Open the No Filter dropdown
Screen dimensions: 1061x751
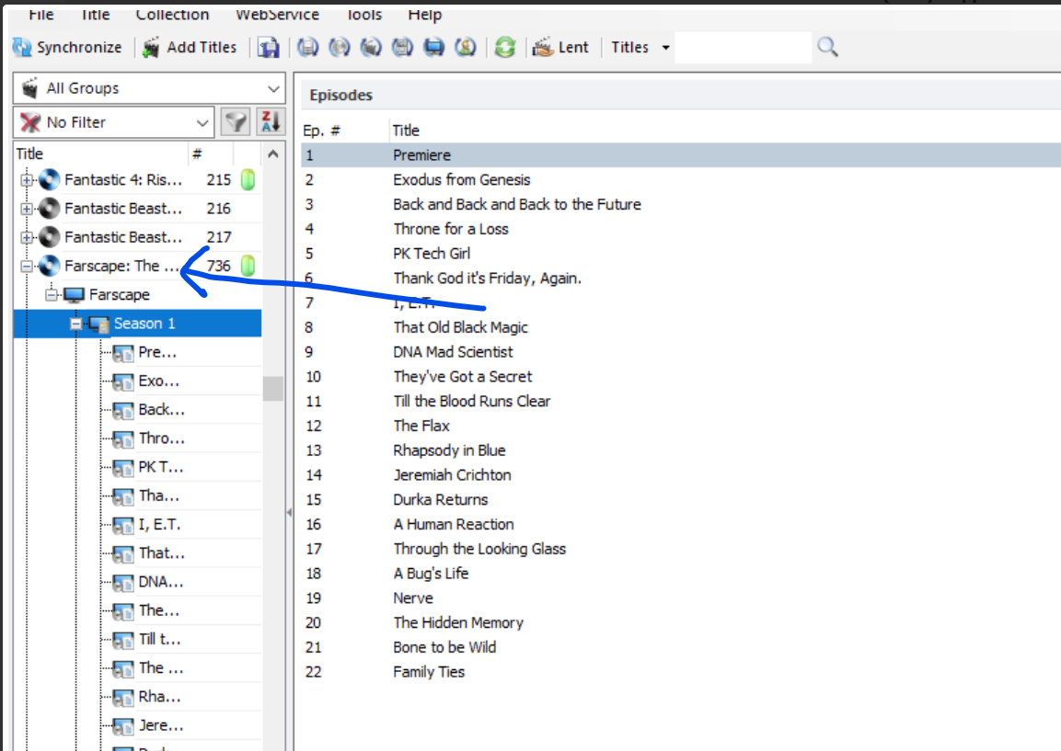[114, 122]
